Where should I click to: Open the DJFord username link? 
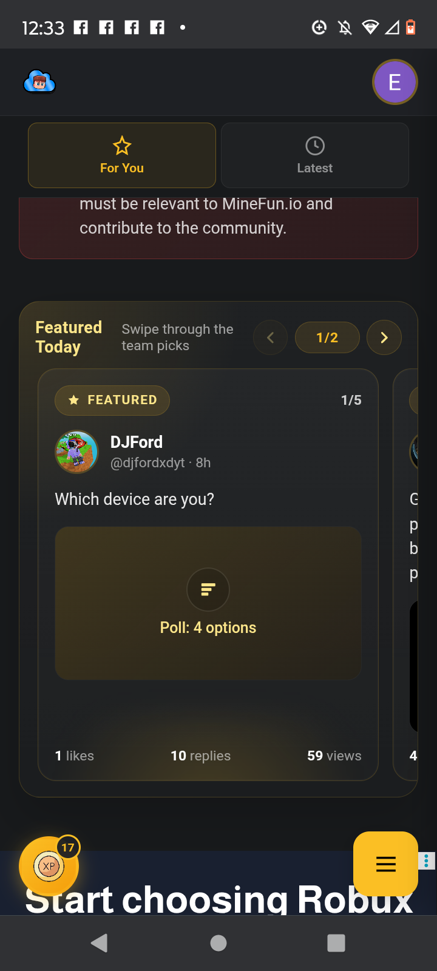tap(137, 442)
